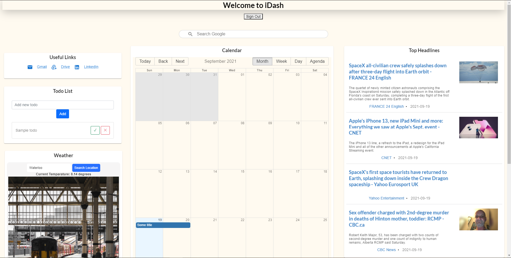
Task: Click the 'Current Temparature: 8.14 degrees' text
Action: 63,174
